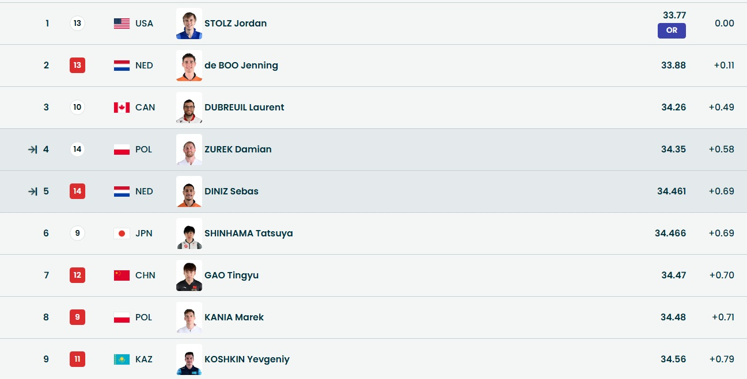
Task: Select ZUREK Damian name link
Action: pos(238,150)
